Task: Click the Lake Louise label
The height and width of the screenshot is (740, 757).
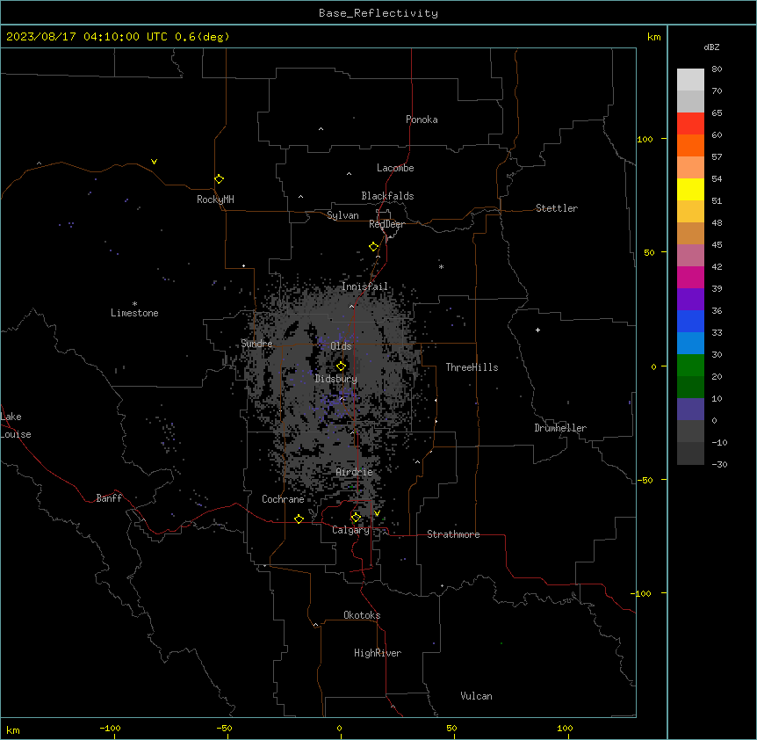Action: pyautogui.click(x=15, y=425)
